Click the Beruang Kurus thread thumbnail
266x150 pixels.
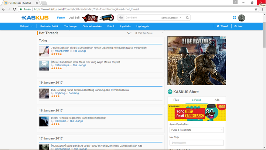pos(44,94)
